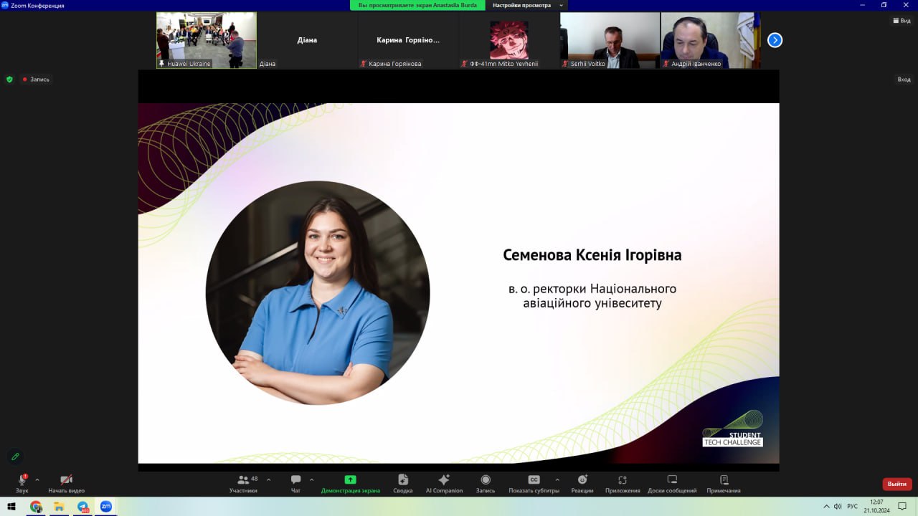Screen dimensions: 918x516
Task: Open the Приложения apps panel
Action: click(x=622, y=484)
